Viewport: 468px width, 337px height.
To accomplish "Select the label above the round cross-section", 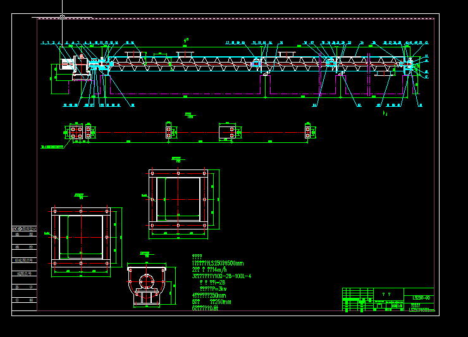I will (146, 252).
